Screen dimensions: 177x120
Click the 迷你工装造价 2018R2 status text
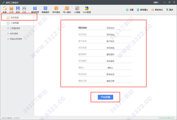pos(11,118)
